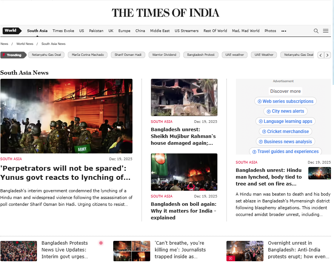The width and height of the screenshot is (334, 265).
Task: Switch to the Pakistan section tab
Action: (x=96, y=31)
